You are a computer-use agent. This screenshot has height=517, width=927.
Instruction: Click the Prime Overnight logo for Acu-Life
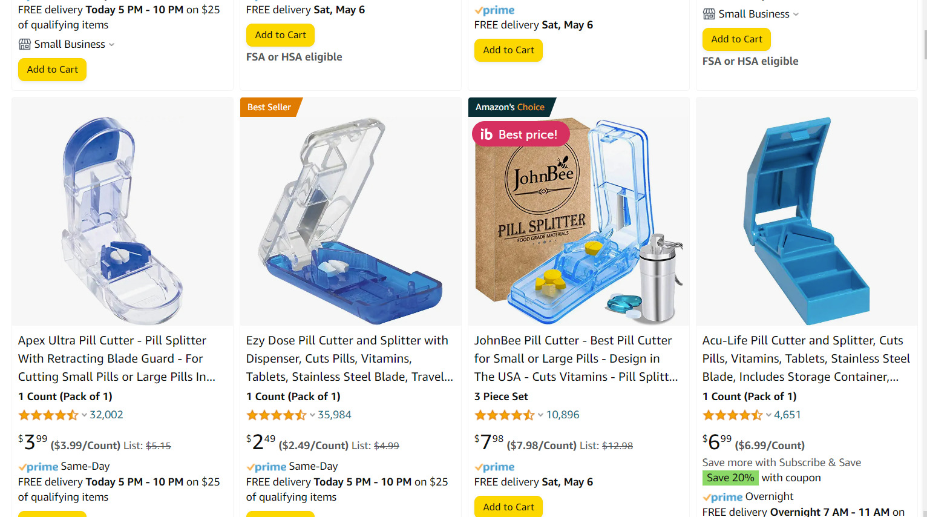[722, 497]
